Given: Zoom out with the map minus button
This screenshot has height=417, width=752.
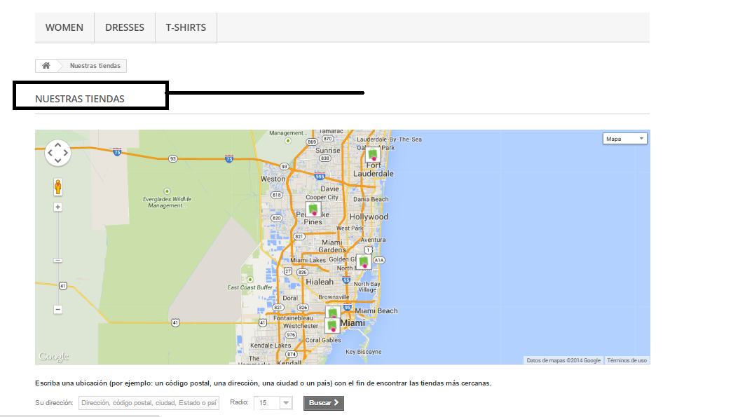Looking at the screenshot, I should pos(57,309).
